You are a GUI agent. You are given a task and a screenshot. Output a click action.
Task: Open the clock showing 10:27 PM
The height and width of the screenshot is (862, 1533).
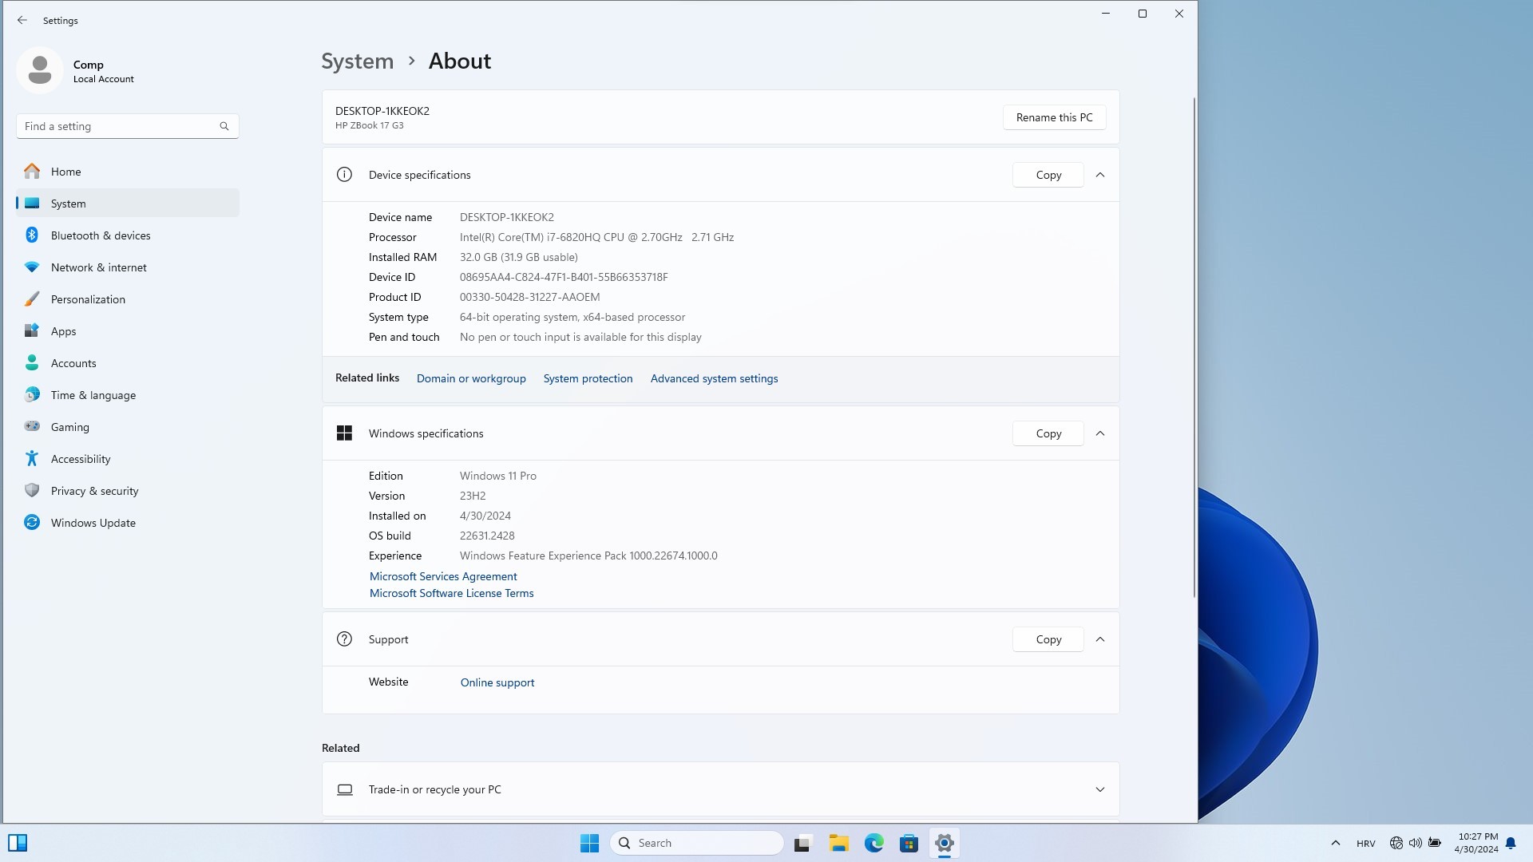pos(1476,843)
